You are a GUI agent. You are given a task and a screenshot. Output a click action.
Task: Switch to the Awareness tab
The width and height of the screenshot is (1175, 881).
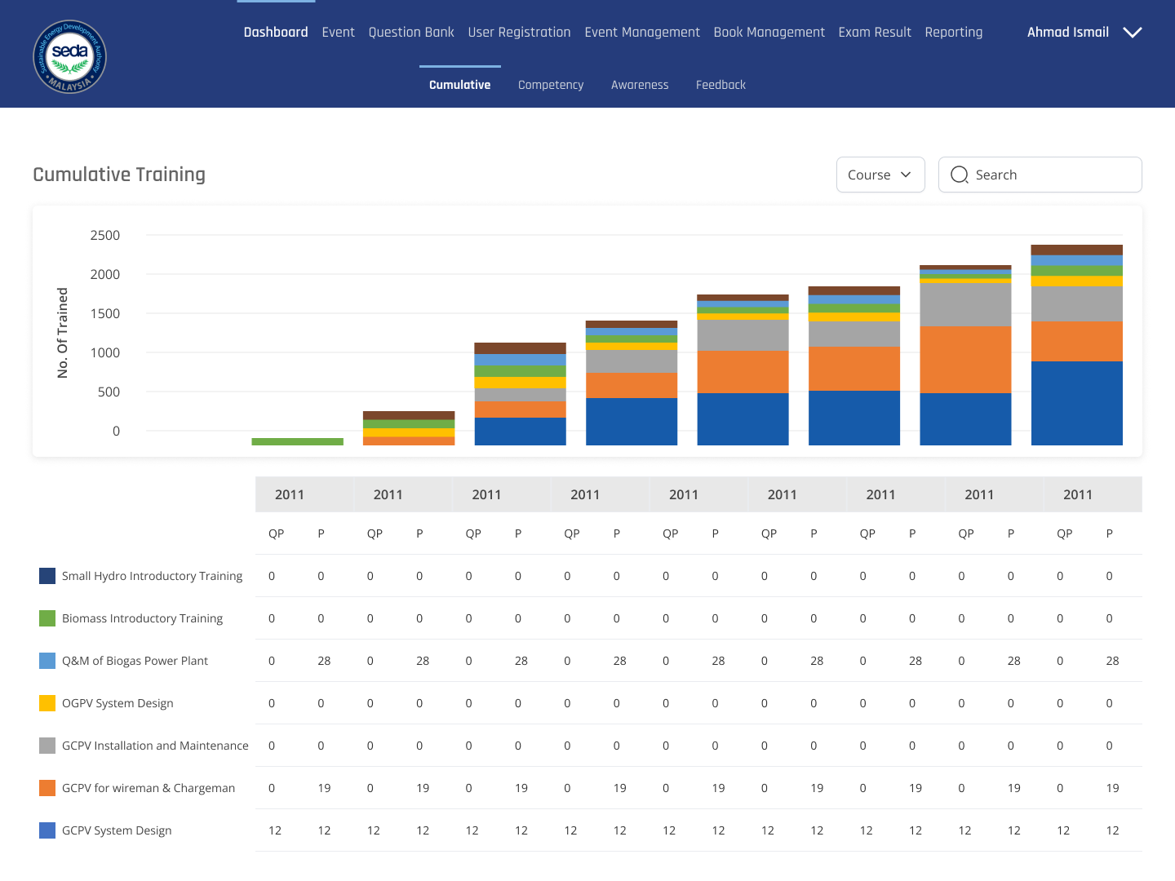pos(640,85)
